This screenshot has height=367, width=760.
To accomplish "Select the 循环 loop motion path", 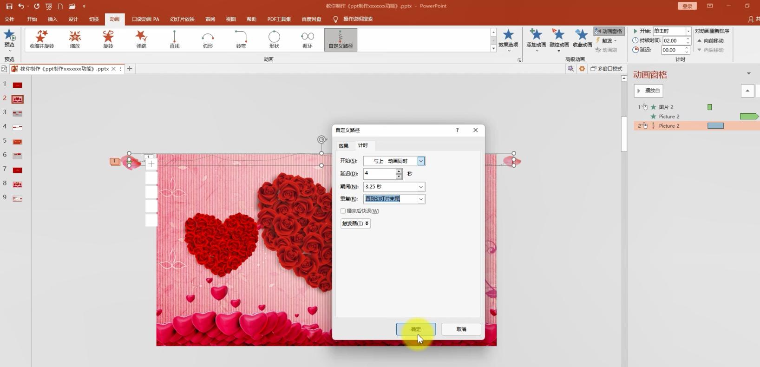I will pyautogui.click(x=307, y=39).
